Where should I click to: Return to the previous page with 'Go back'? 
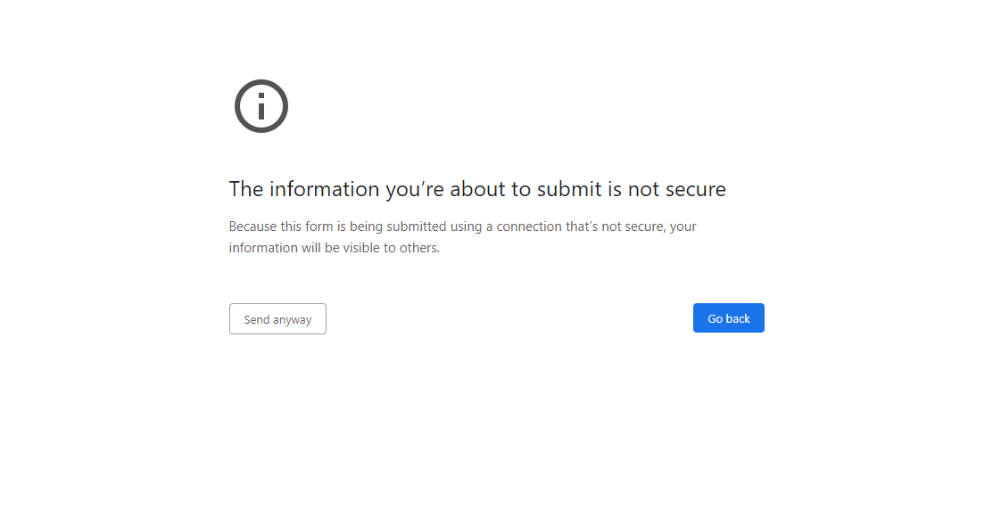[x=728, y=317]
